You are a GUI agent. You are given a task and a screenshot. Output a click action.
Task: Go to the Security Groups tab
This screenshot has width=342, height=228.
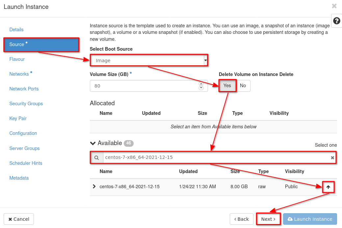pyautogui.click(x=26, y=104)
